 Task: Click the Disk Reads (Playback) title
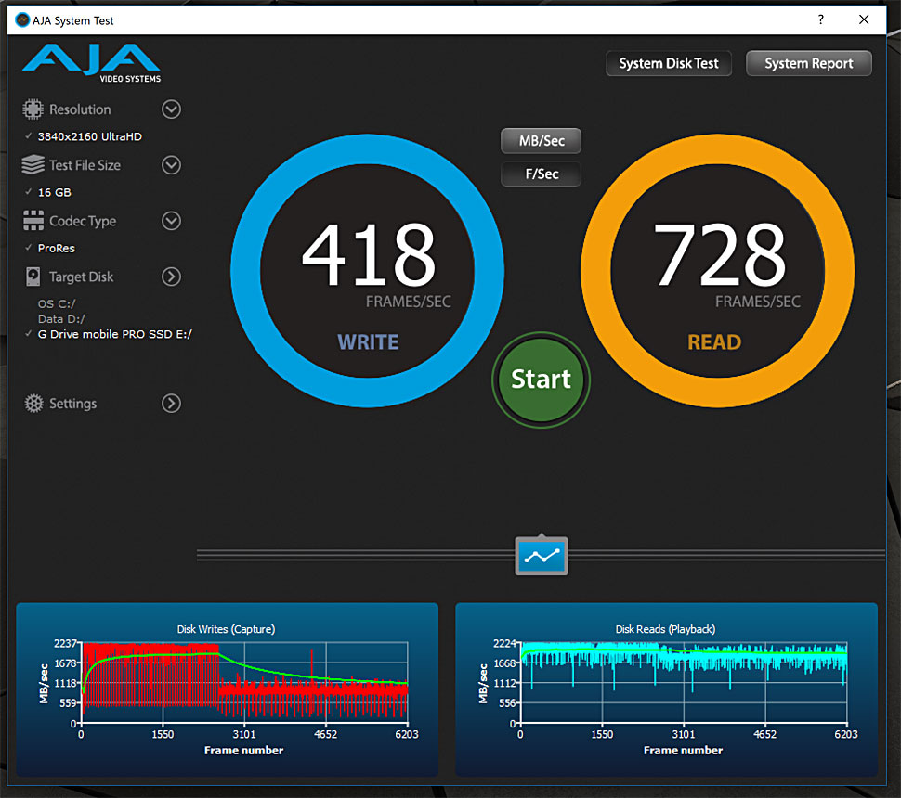[665, 629]
